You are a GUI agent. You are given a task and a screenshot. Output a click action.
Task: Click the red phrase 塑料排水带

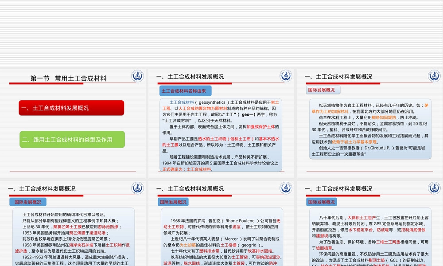pos(209,251)
